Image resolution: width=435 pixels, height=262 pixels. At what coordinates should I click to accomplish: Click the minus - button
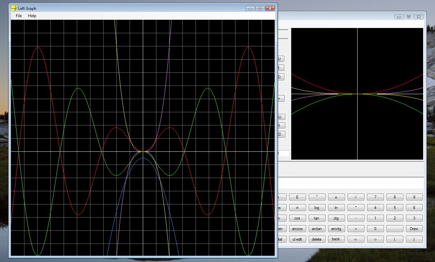pyautogui.click(x=356, y=218)
